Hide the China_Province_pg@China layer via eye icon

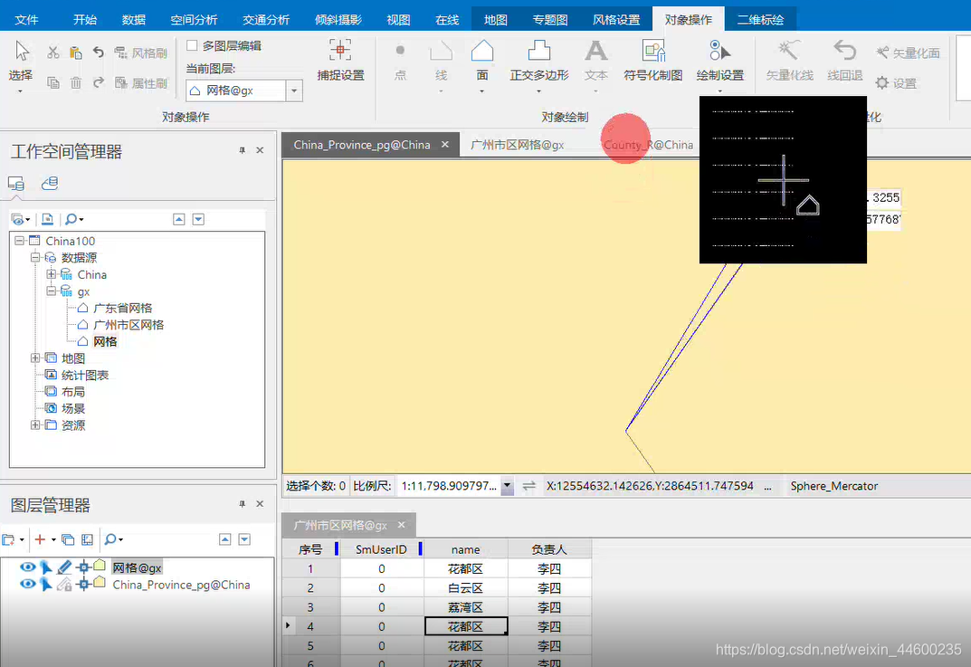pyautogui.click(x=27, y=584)
